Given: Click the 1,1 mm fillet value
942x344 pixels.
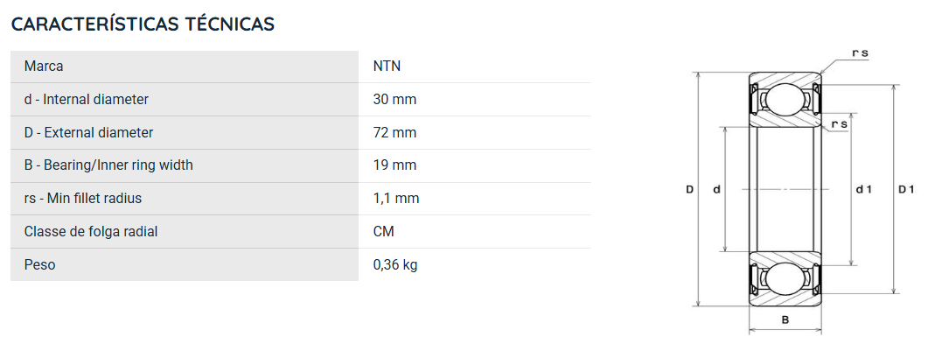Looking at the screenshot, I should 396,199.
